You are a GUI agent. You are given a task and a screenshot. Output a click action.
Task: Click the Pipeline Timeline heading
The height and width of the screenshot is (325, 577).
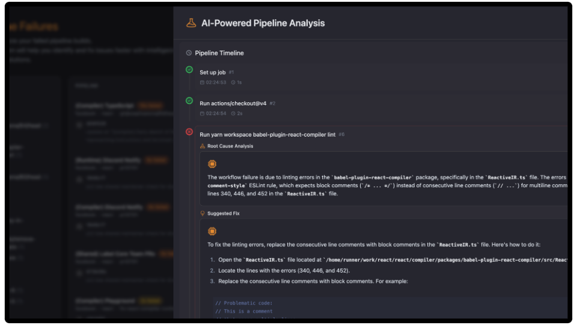[x=219, y=53]
